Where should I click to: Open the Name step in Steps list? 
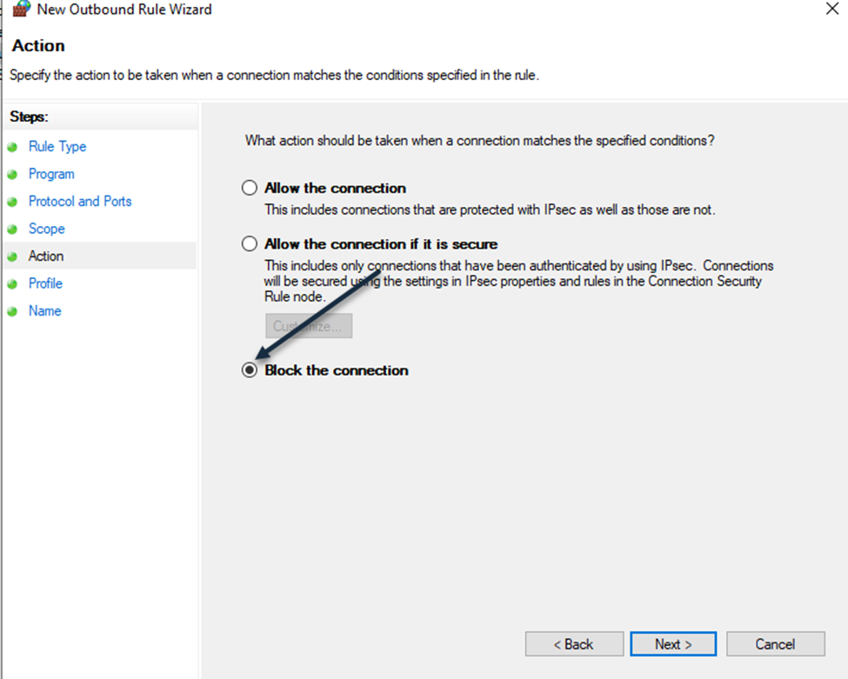pyautogui.click(x=45, y=311)
